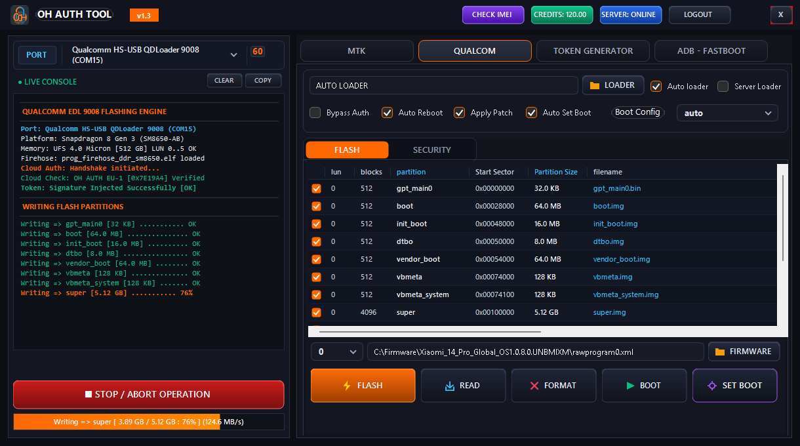The height and width of the screenshot is (446, 800).
Task: Click the 4096 blocks cell for super
Action: click(369, 312)
